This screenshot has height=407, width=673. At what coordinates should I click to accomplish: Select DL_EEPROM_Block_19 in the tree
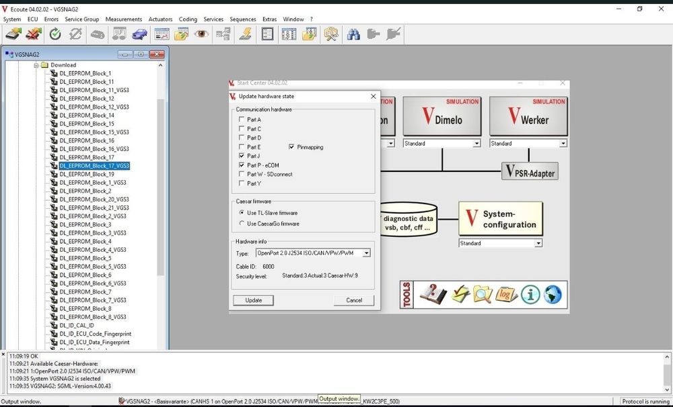click(x=87, y=175)
